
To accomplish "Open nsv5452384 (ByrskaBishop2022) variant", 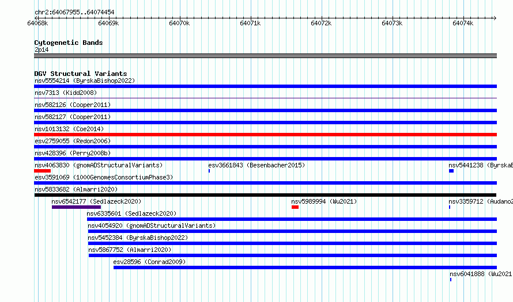I will (138, 238).
